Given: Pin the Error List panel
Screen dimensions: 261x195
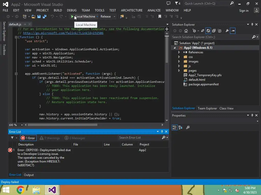Looking at the screenshot, I should 162,132.
